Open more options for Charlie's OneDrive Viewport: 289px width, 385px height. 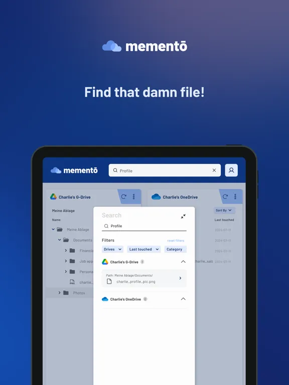pos(235,197)
